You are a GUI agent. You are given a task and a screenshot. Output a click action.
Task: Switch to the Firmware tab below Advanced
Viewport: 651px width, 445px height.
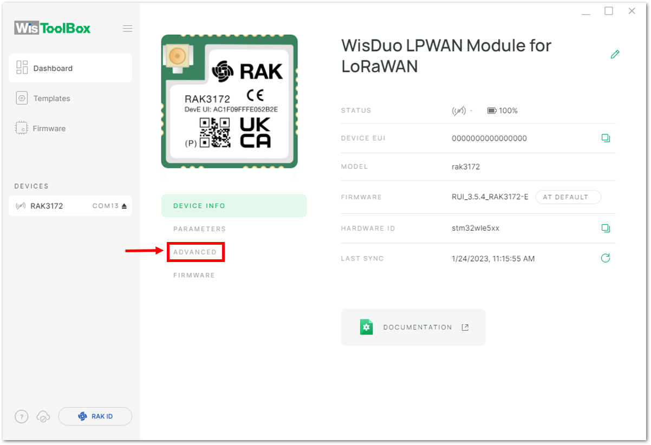coord(194,275)
